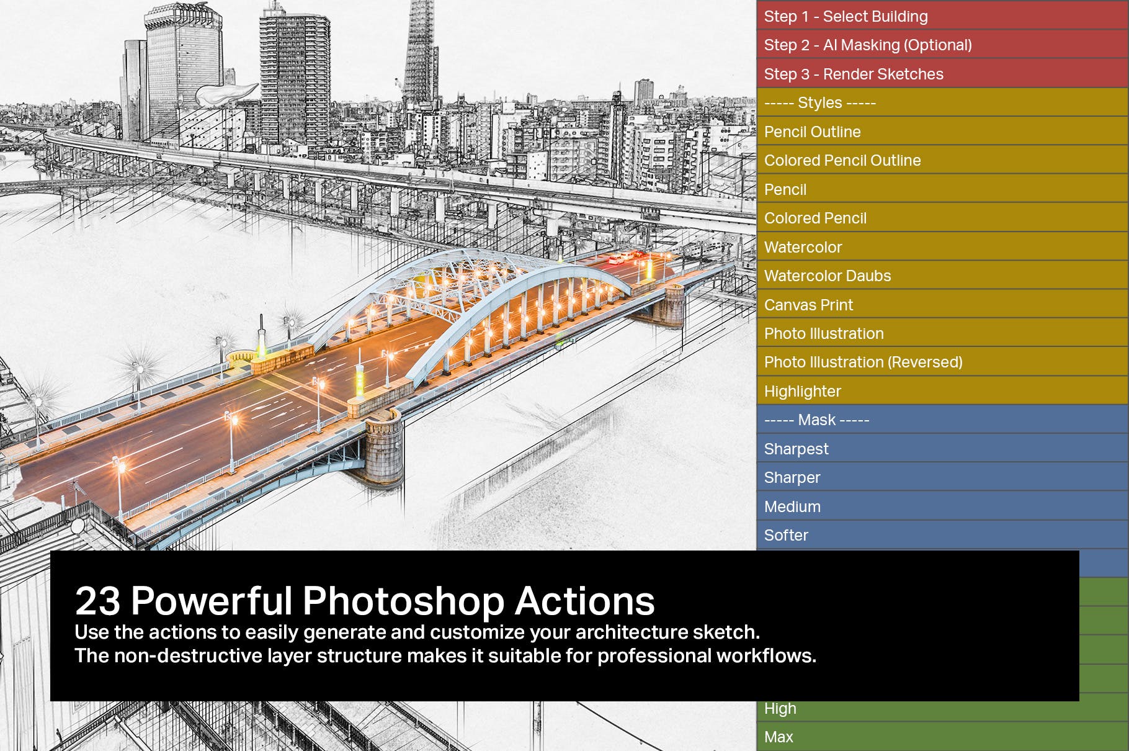Select the Pencil Outline style action
1129x751 pixels.
[930, 132]
